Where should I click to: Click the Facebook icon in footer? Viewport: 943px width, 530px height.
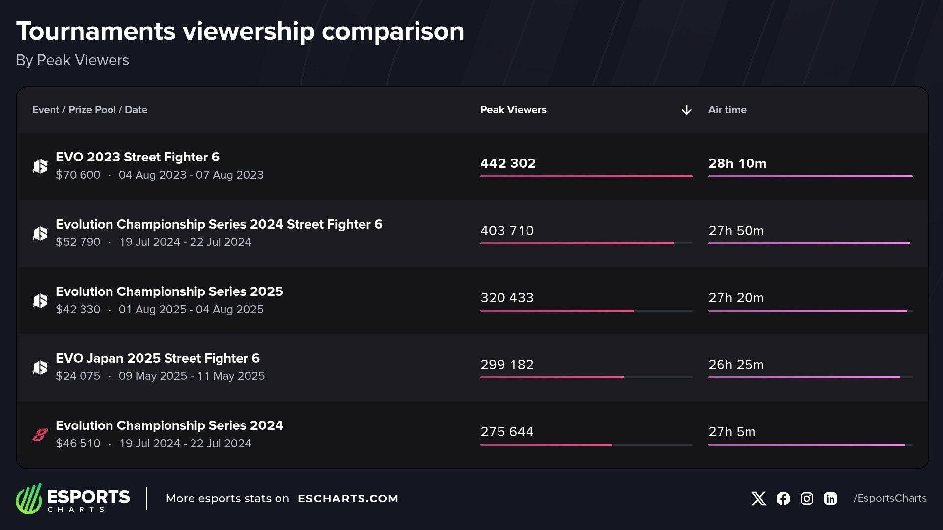coord(783,499)
